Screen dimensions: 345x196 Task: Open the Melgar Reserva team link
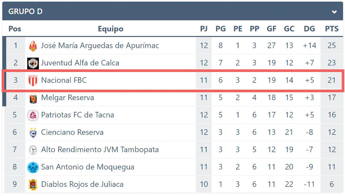pyautogui.click(x=68, y=98)
